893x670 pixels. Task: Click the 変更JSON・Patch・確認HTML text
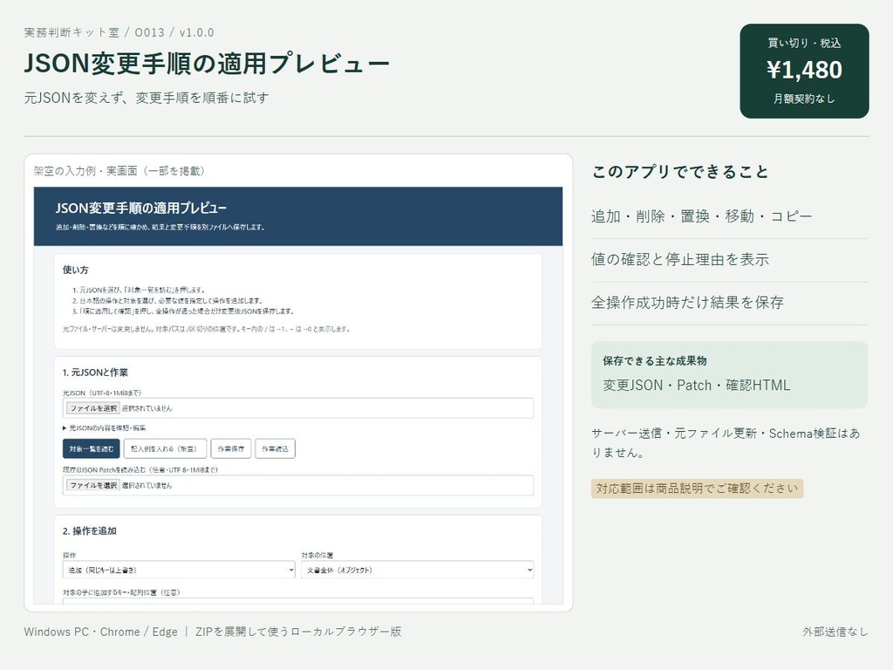click(x=697, y=385)
